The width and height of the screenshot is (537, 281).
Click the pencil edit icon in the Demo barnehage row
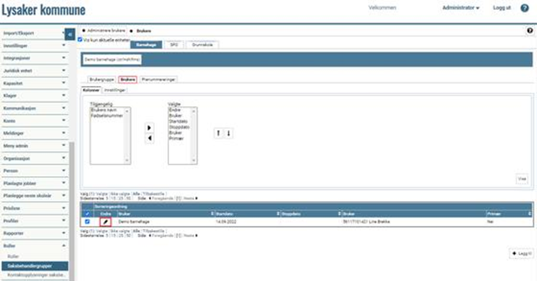pos(105,221)
